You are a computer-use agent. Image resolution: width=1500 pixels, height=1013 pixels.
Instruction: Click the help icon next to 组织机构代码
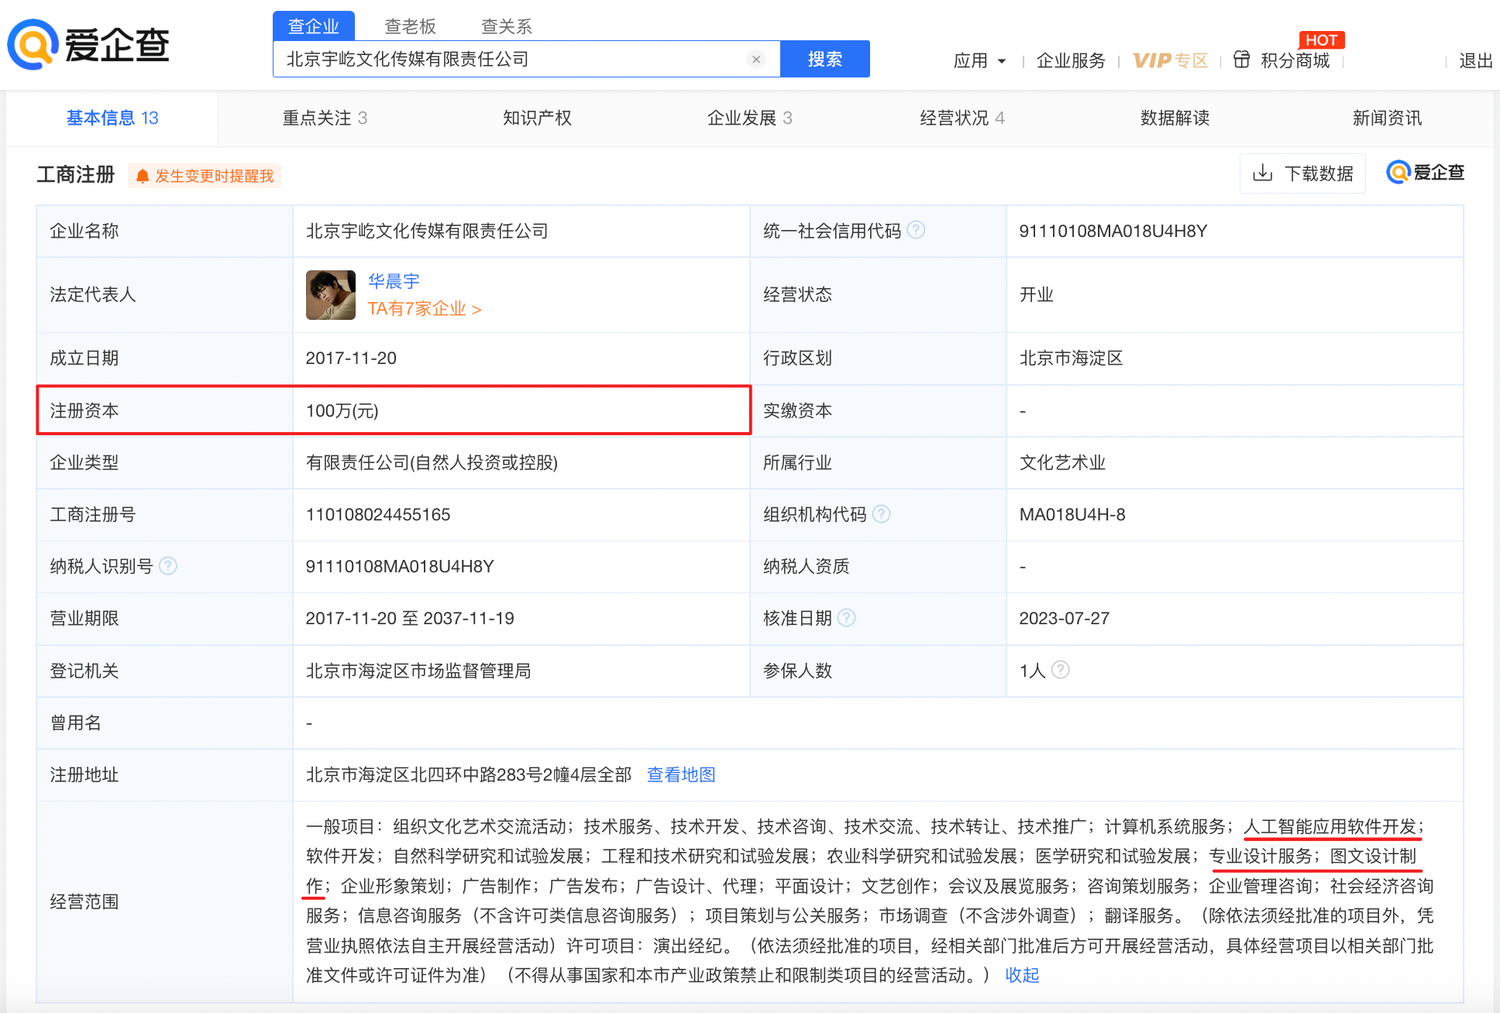[882, 513]
